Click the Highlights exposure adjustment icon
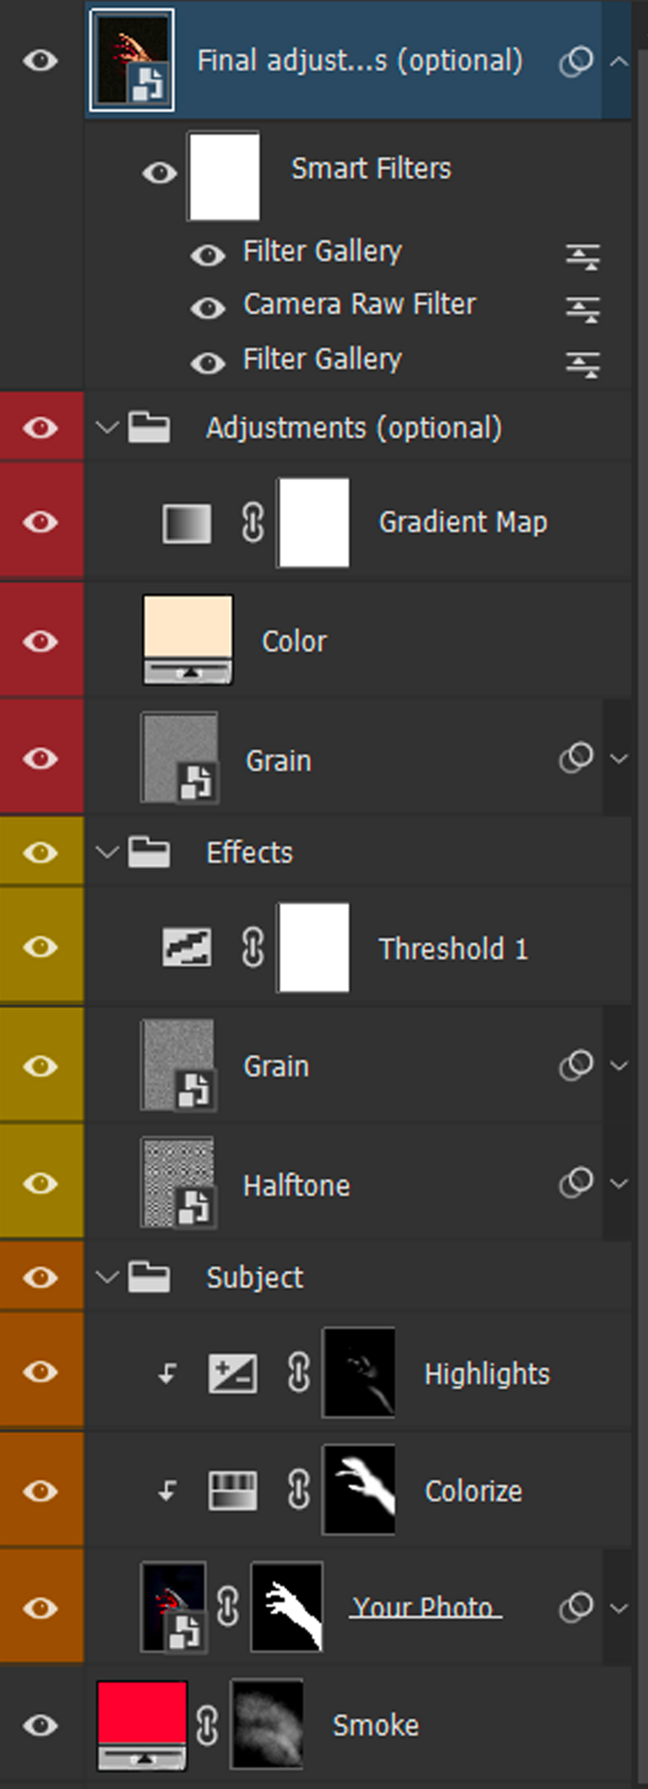The width and height of the screenshot is (648, 1789). point(233,1373)
